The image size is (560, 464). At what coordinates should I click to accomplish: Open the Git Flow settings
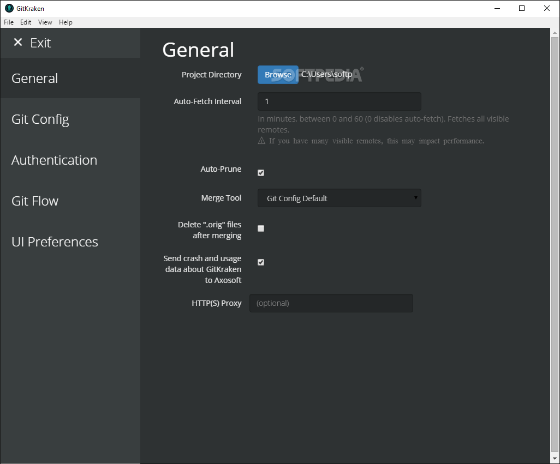70,201
